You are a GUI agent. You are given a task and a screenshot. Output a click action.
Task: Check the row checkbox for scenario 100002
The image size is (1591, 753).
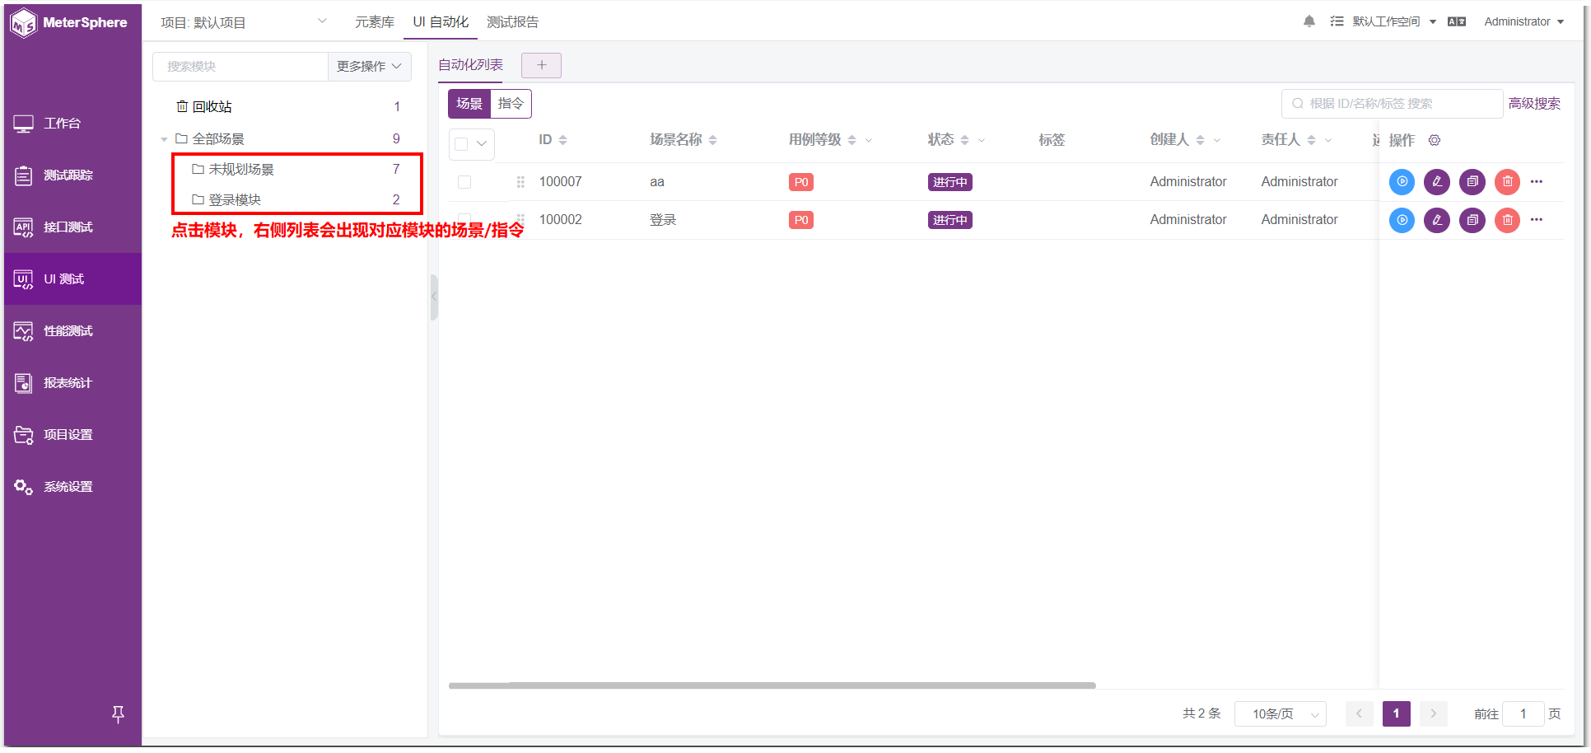click(x=464, y=220)
